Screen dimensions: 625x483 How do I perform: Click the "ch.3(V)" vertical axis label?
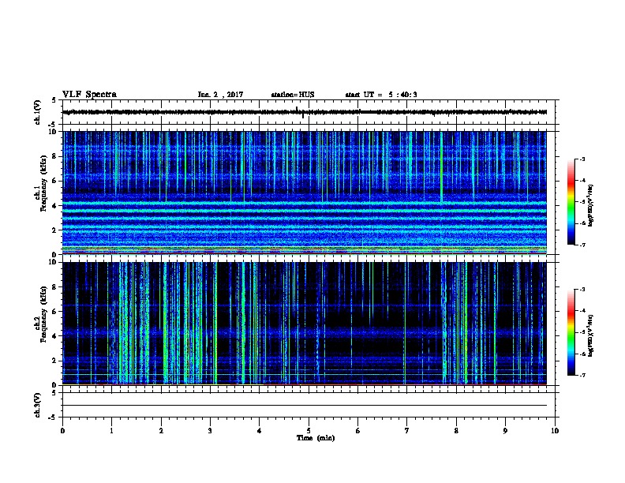37,405
